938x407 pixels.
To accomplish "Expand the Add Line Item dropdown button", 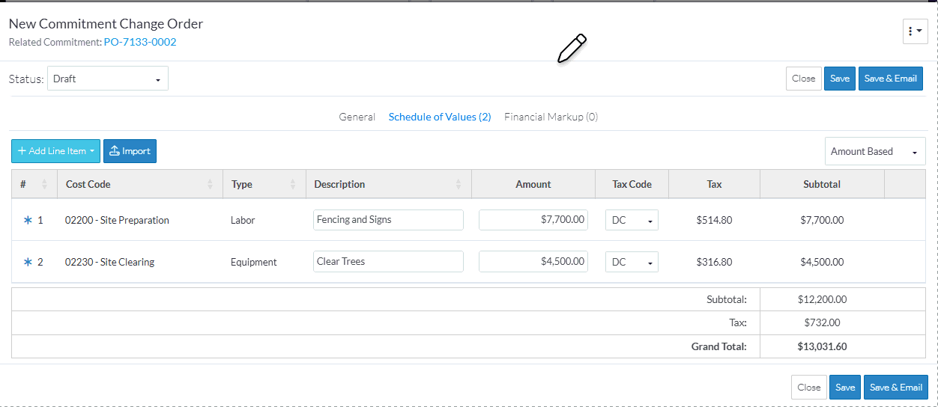I will tap(55, 151).
